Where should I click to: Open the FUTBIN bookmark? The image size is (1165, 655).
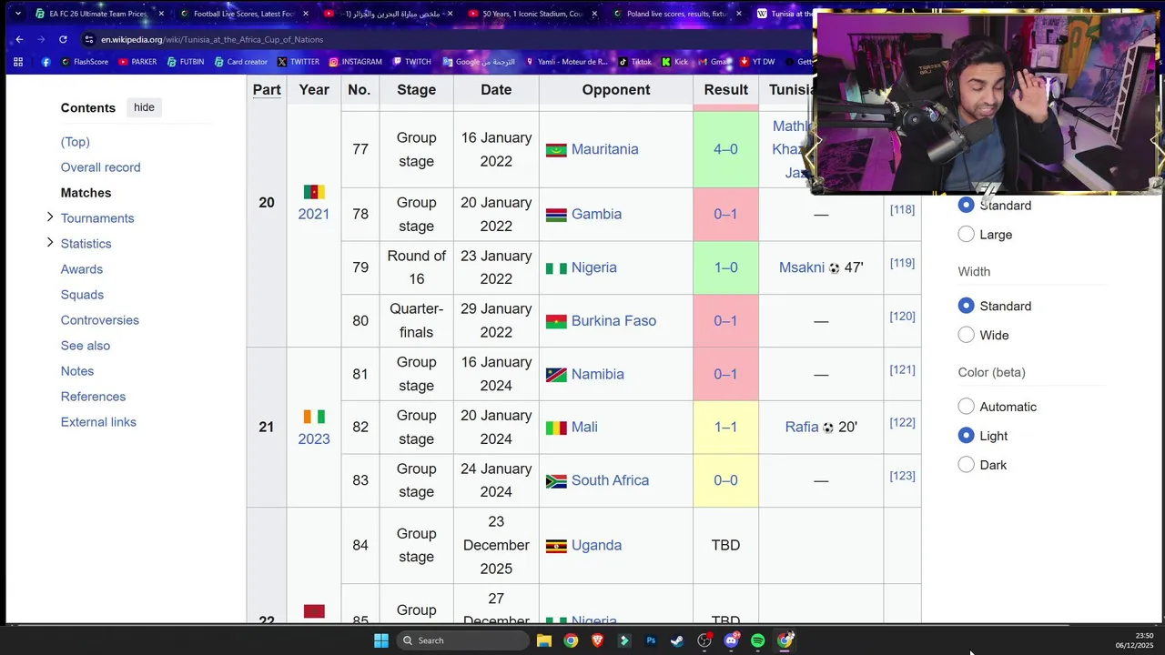coord(186,62)
